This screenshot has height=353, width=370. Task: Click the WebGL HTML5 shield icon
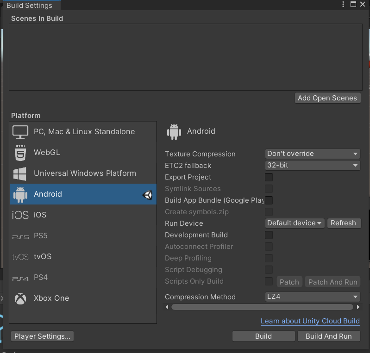click(20, 153)
